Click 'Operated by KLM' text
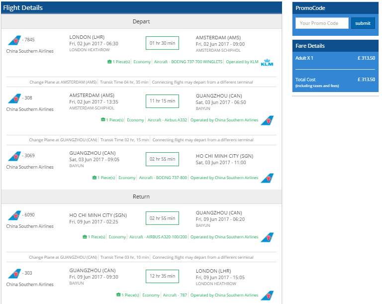The width and height of the screenshot is (382, 304). [x=242, y=62]
